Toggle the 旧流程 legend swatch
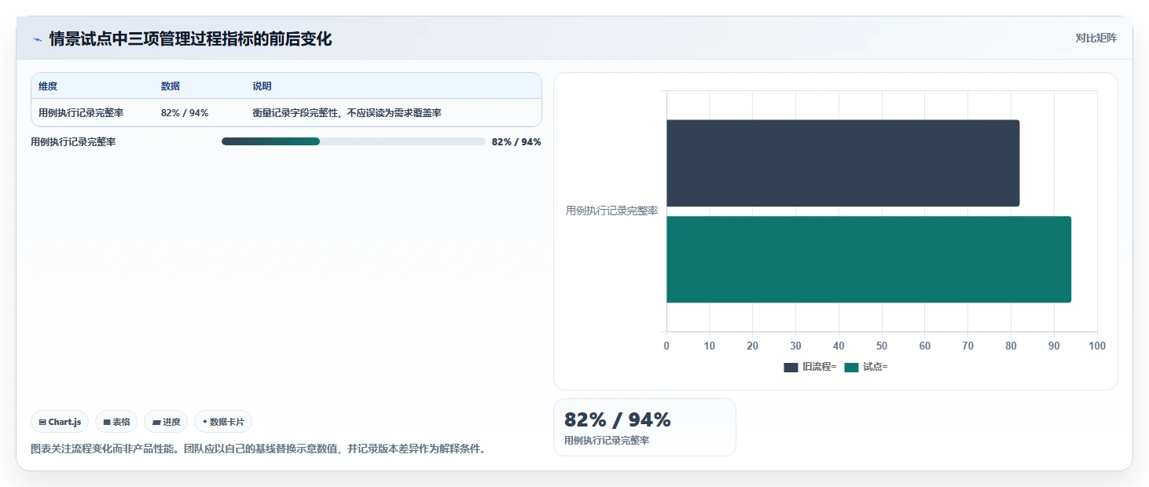Screen dimensions: 1149x487 pos(791,367)
